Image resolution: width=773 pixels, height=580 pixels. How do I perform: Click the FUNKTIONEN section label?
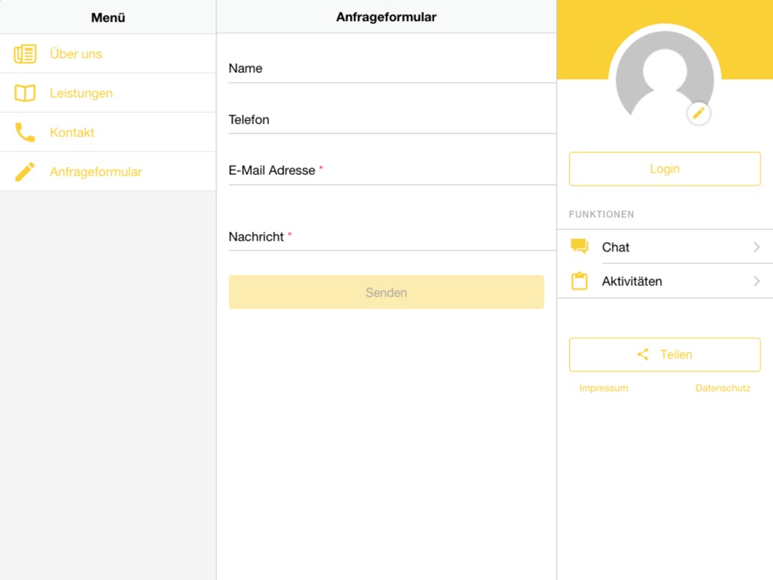tap(601, 214)
